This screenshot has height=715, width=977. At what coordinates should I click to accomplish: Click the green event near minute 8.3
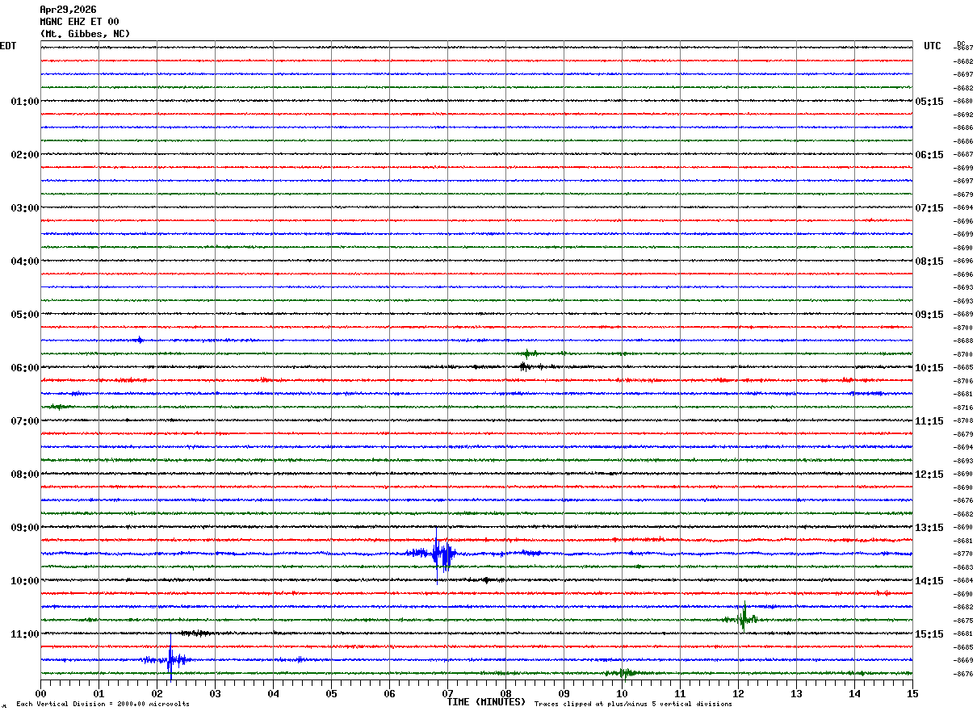(x=528, y=353)
